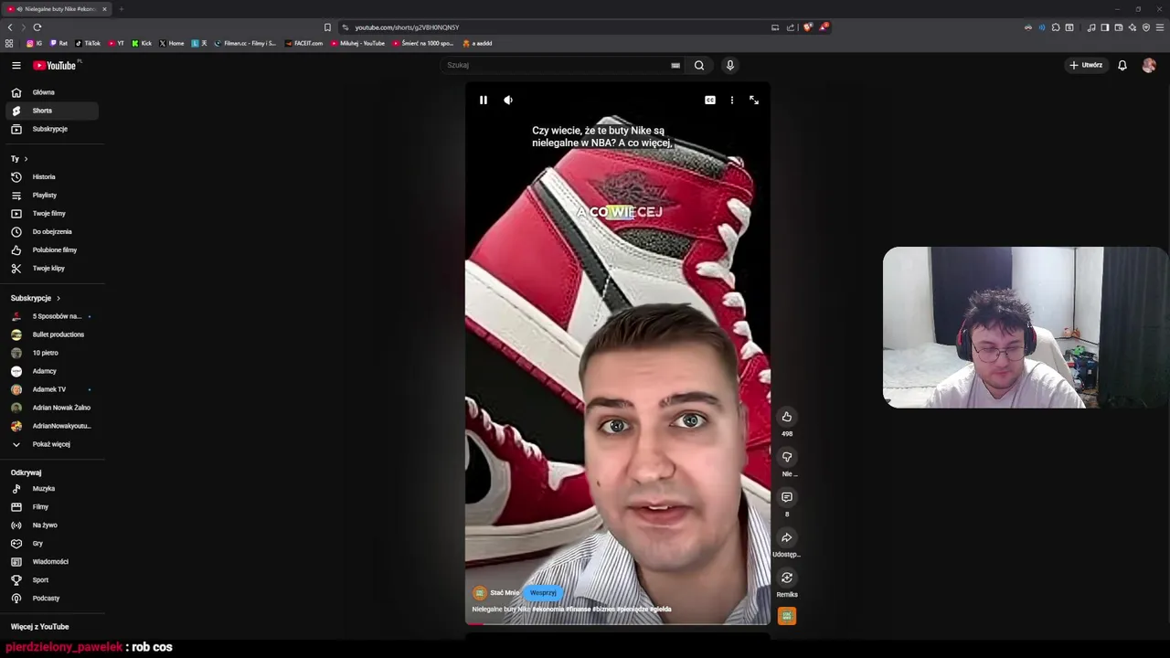This screenshot has width=1170, height=658.
Task: Open Na żywo live section
Action: [x=52, y=525]
